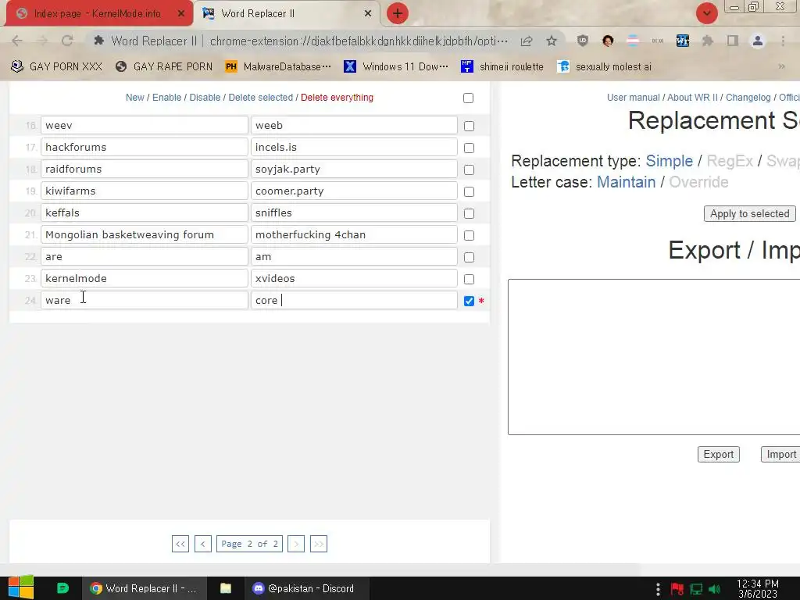Open the Chrome three-dot menu
Viewport: 800px width, 600px height.
pyautogui.click(x=783, y=41)
